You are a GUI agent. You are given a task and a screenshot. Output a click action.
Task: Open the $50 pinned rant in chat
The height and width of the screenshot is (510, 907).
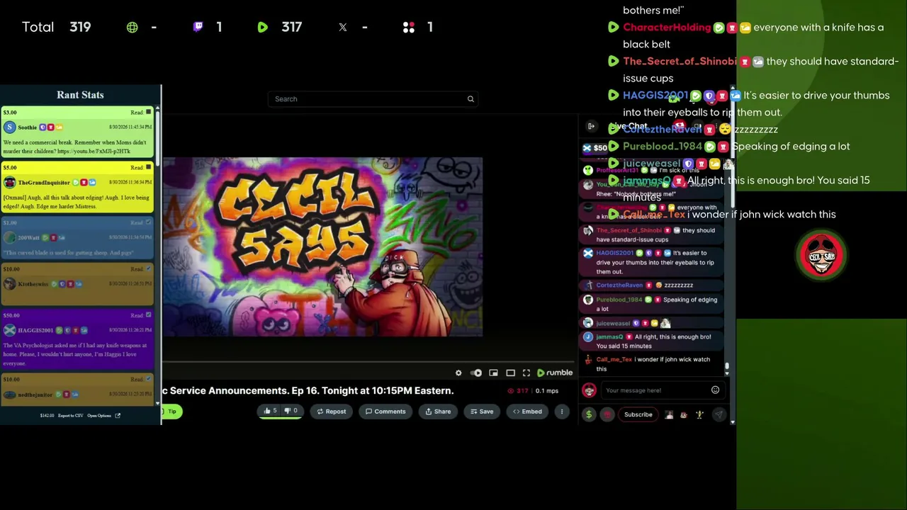595,148
